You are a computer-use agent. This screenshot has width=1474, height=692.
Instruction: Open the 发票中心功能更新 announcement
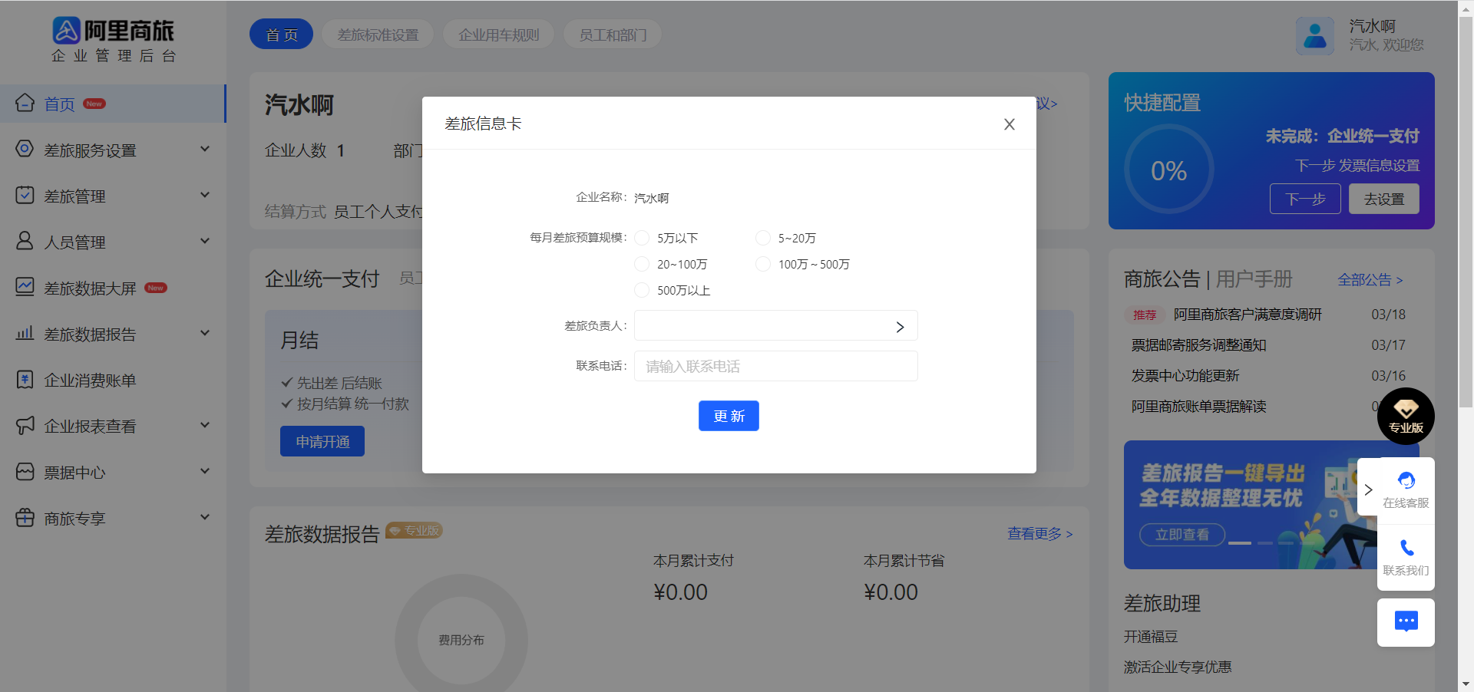(x=1185, y=376)
